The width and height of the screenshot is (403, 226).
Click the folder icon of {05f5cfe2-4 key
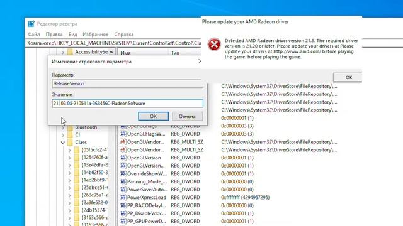(x=77, y=149)
